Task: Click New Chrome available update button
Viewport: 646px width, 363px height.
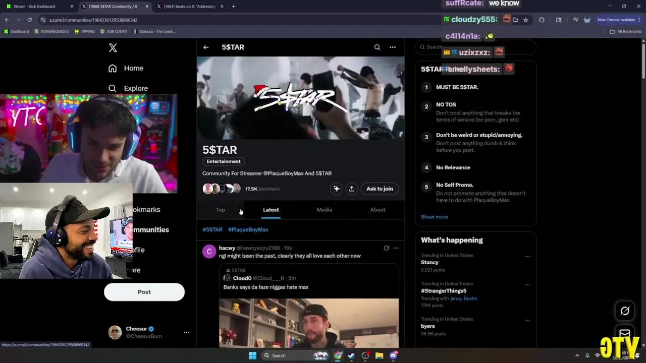Action: coord(619,20)
